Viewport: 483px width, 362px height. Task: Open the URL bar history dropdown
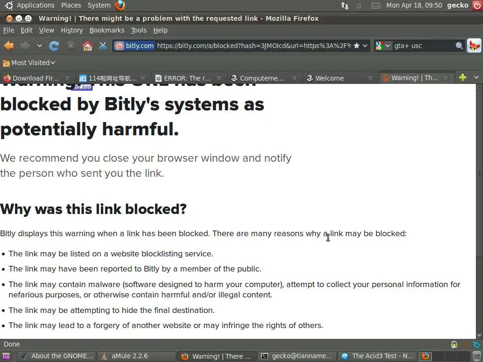[x=365, y=46]
